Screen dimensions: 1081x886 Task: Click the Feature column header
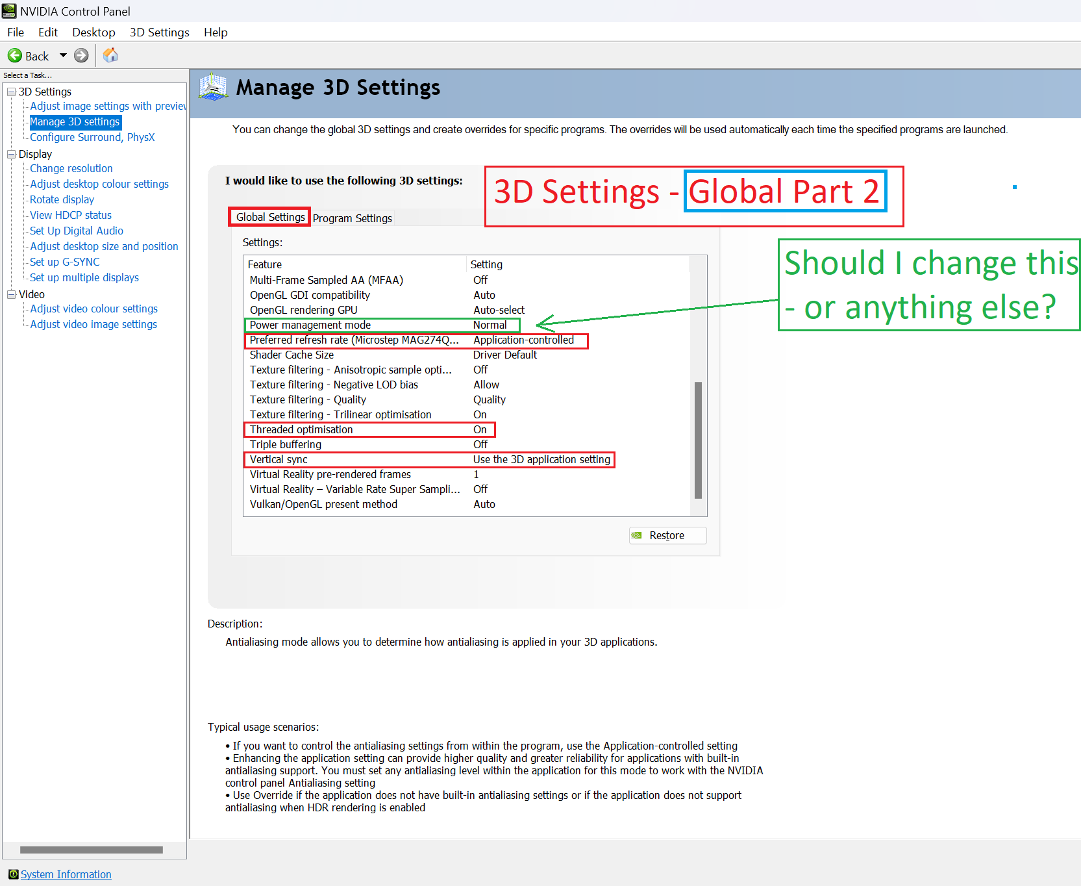pos(355,264)
